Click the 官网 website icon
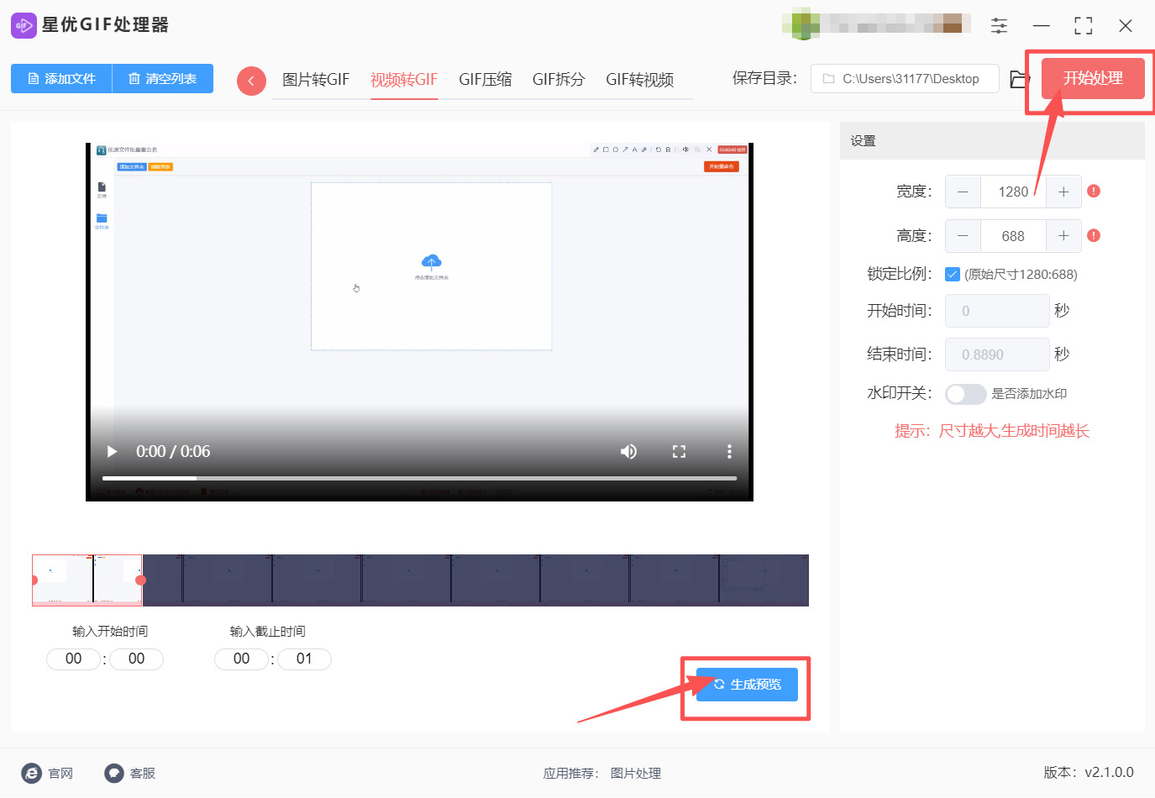 tap(31, 773)
